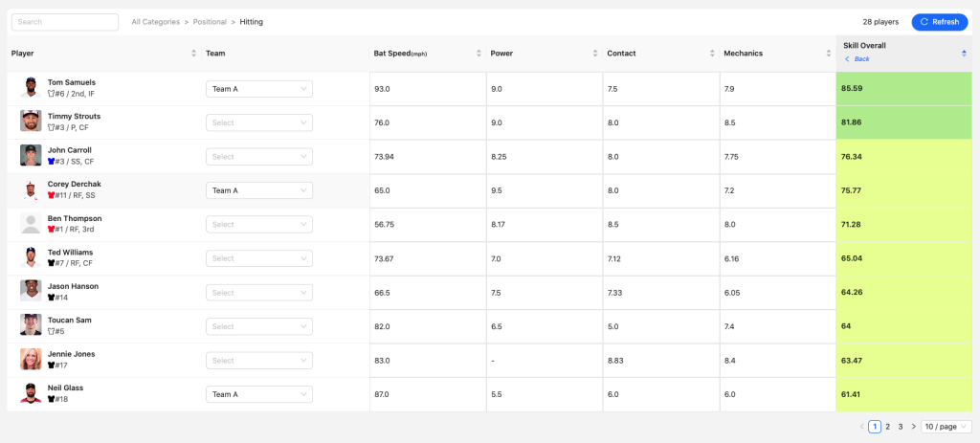Screen dimensions: 980x443
Task: Open Jason Hanson's team Select dropdown
Action: click(259, 293)
